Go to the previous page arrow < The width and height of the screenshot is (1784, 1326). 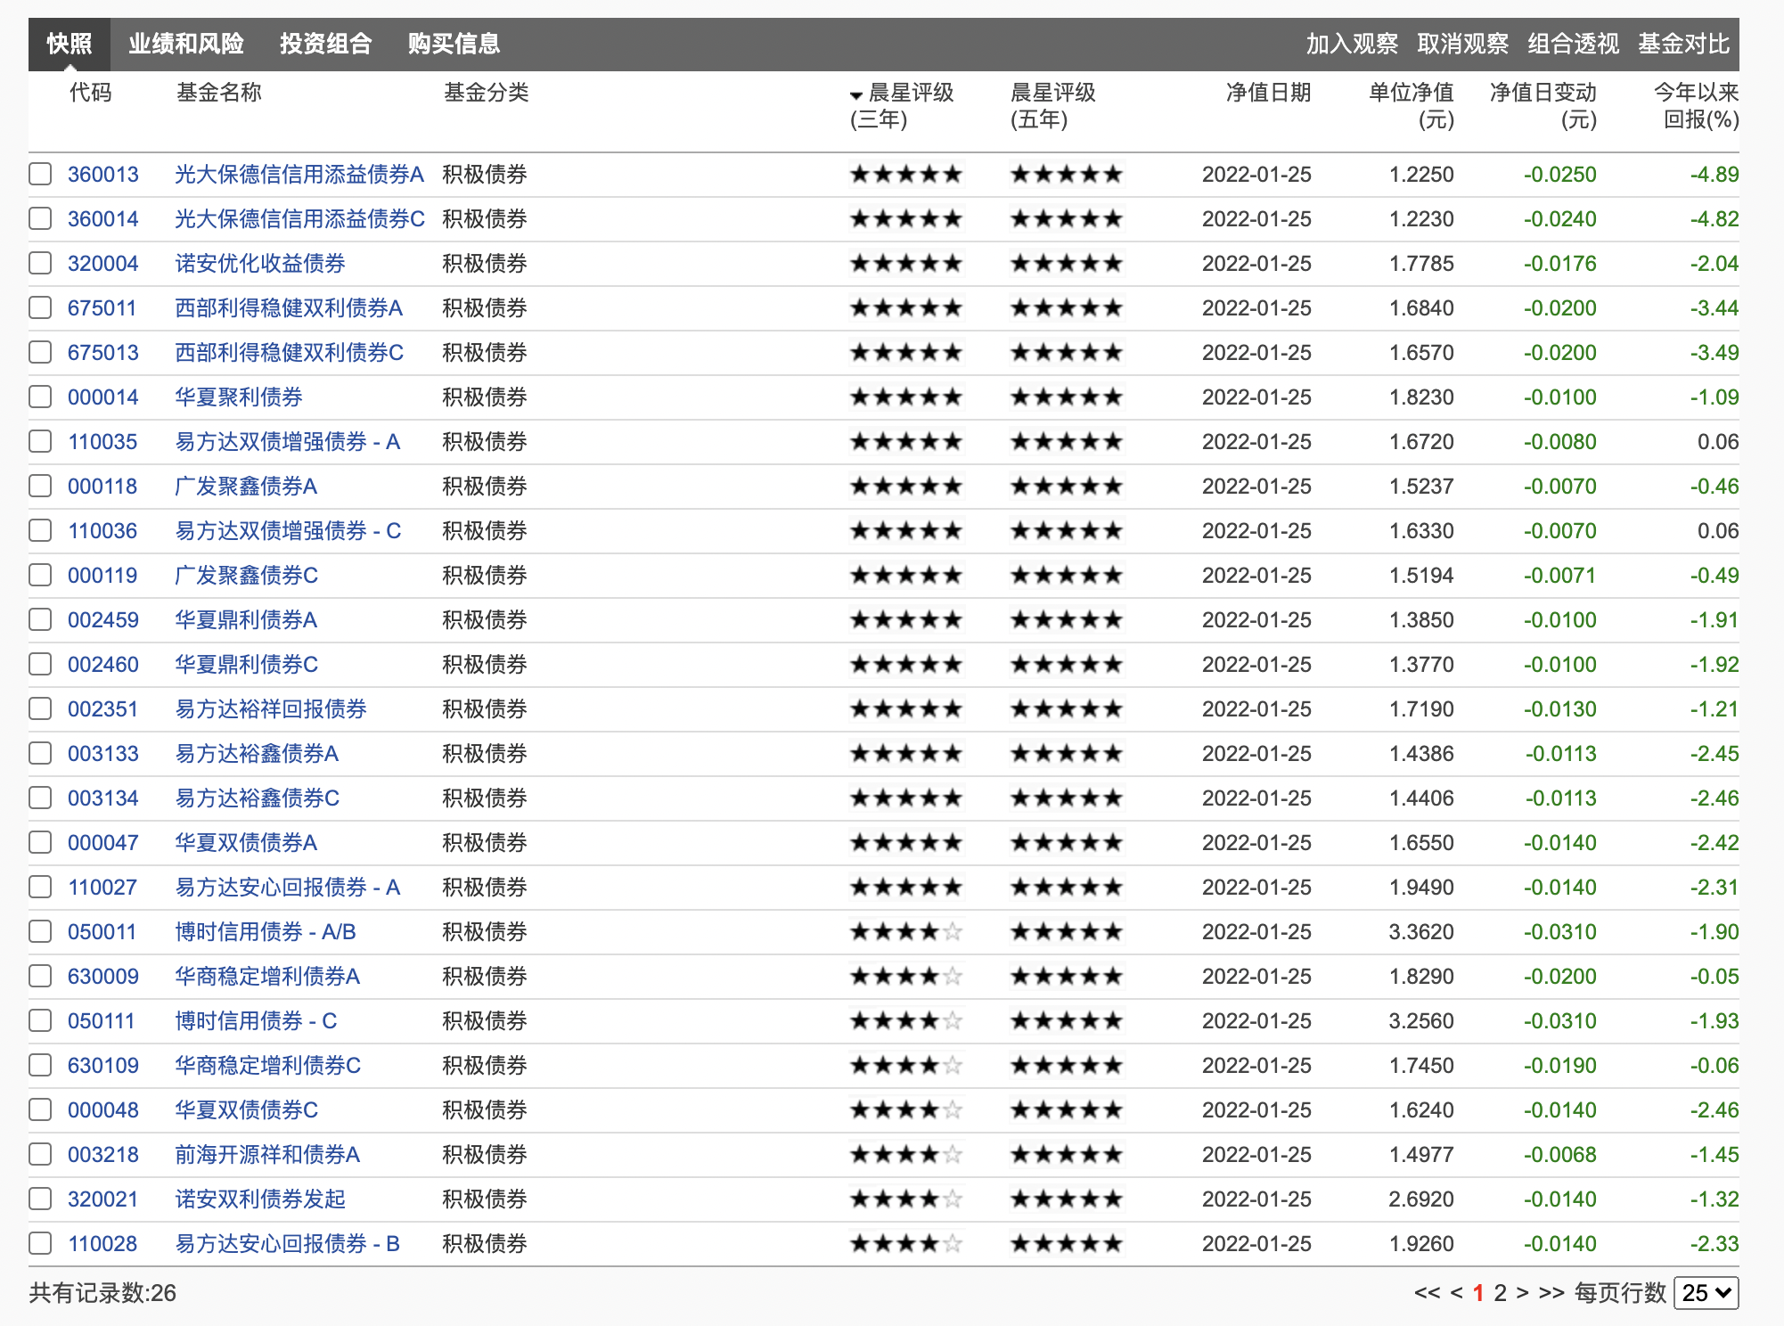pyautogui.click(x=1456, y=1293)
